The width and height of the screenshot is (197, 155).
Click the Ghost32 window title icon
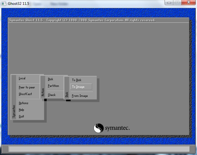click(4, 4)
